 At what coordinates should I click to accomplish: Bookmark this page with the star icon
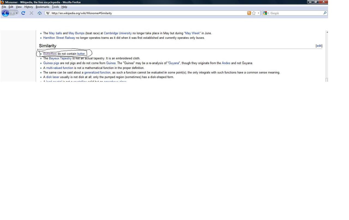(x=254, y=13)
